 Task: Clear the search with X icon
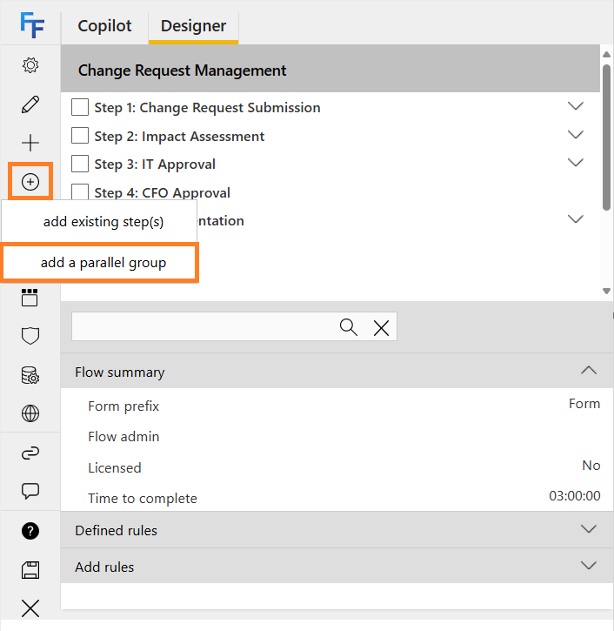tap(381, 327)
